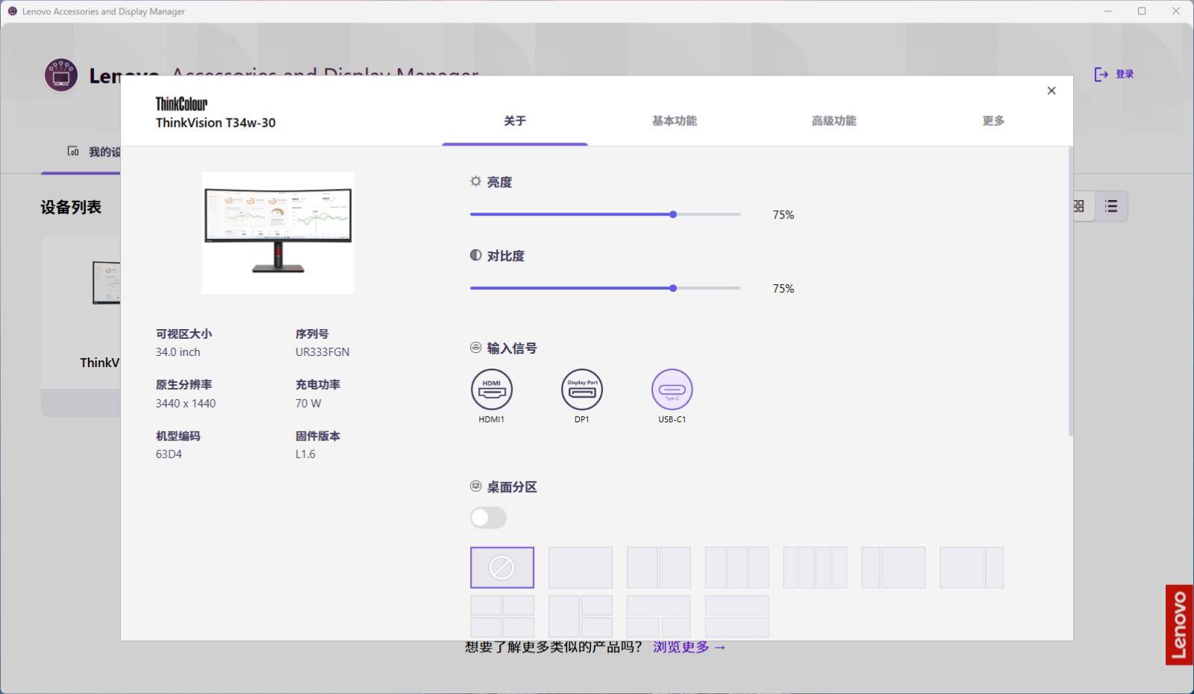Click the contrast 75% value
Screen dimensions: 1194x694
(784, 289)
